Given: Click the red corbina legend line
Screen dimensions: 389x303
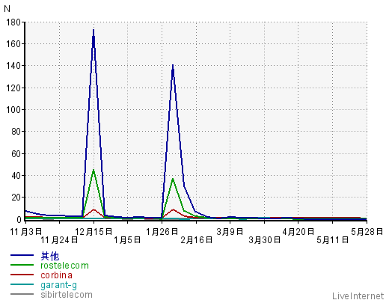Looking at the screenshot, I should [x=22, y=275].
